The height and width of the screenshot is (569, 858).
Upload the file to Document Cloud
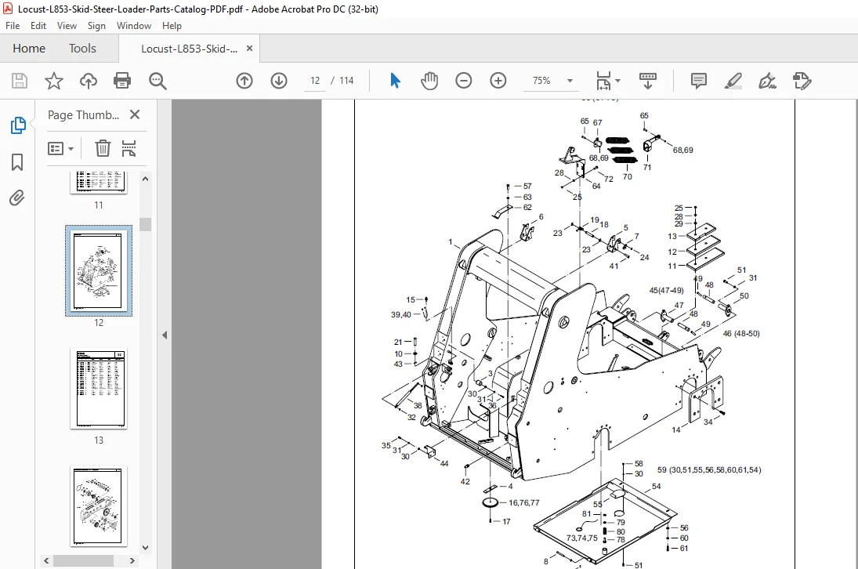pos(88,81)
